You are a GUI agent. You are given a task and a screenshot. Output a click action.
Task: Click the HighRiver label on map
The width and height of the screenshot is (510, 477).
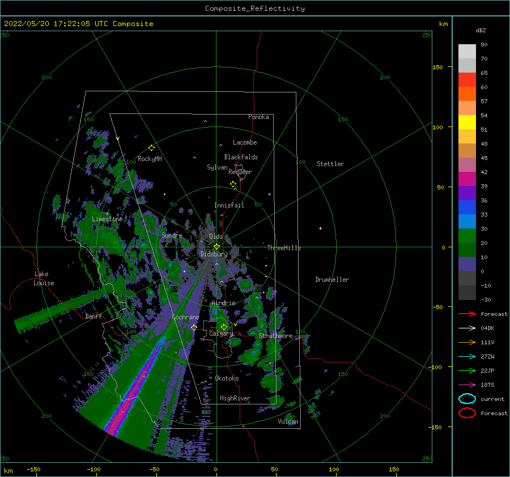click(235, 398)
